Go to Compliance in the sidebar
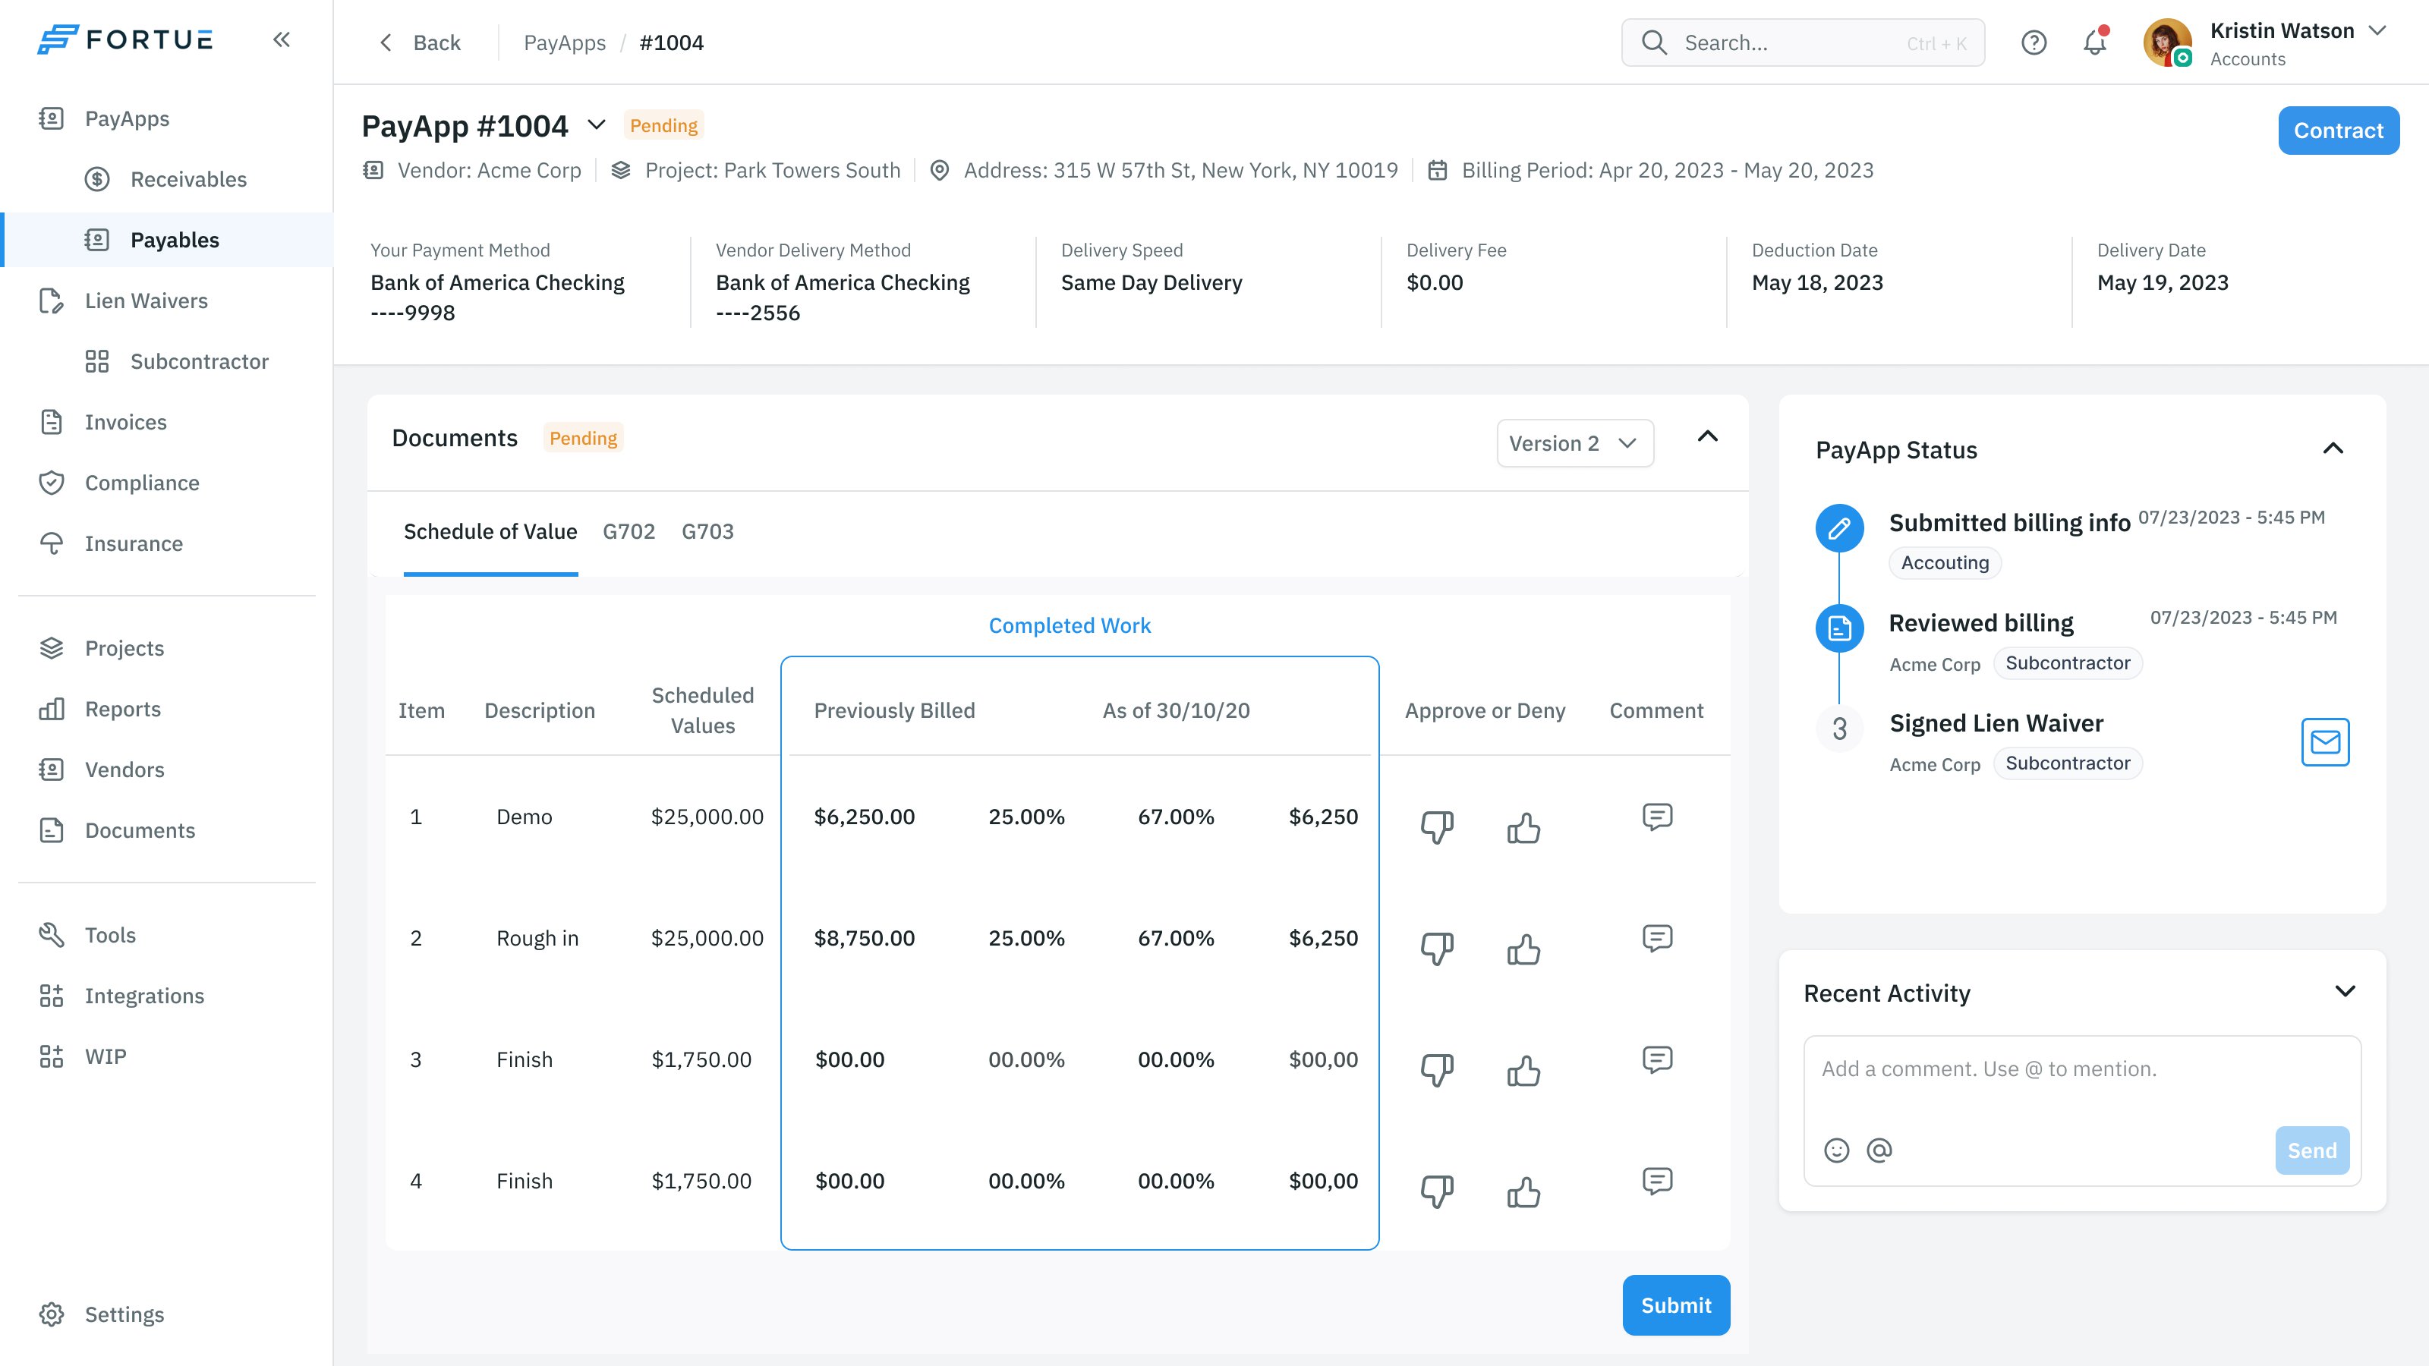The height and width of the screenshot is (1366, 2429). (141, 483)
